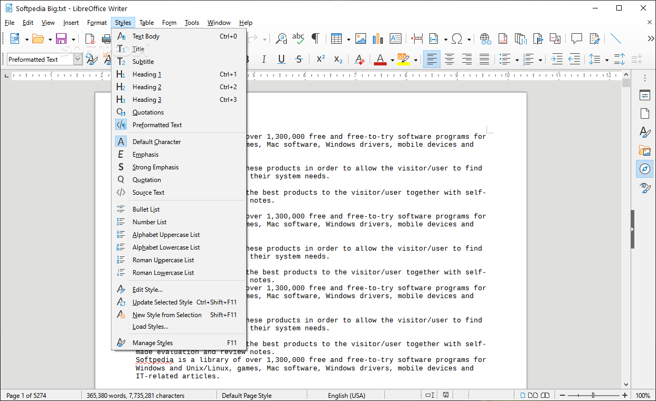Click the Clear Direct Formatting icon
Screen dimensions: 656x401
coord(360,59)
